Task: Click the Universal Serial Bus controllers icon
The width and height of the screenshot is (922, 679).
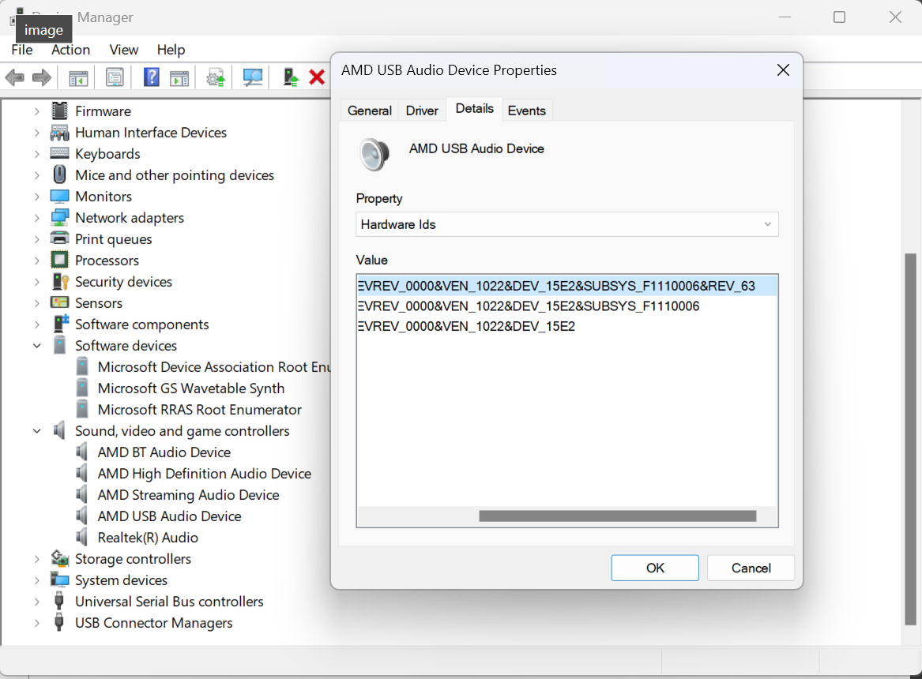Action: click(58, 601)
